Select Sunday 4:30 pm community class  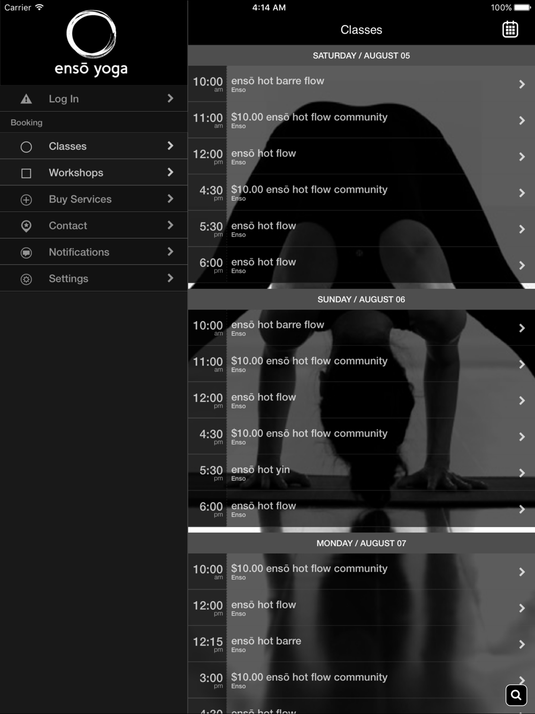point(361,436)
